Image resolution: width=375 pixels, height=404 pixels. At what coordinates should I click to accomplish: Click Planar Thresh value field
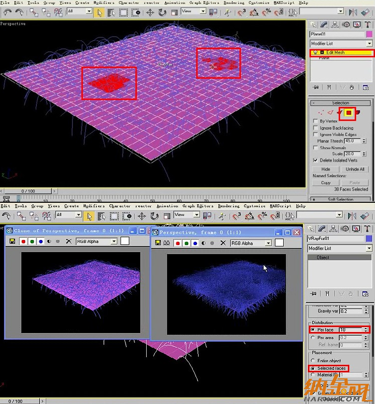(x=352, y=141)
